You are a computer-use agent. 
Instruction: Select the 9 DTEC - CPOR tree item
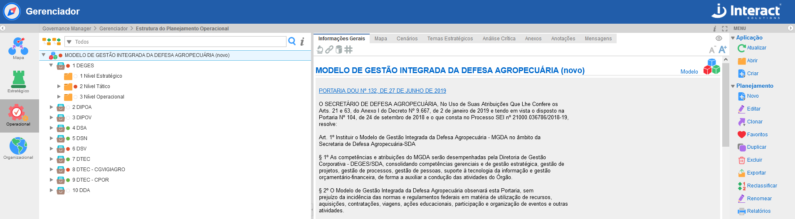point(91,180)
